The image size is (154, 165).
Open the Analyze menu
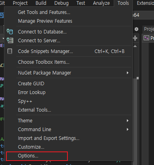[101, 3]
